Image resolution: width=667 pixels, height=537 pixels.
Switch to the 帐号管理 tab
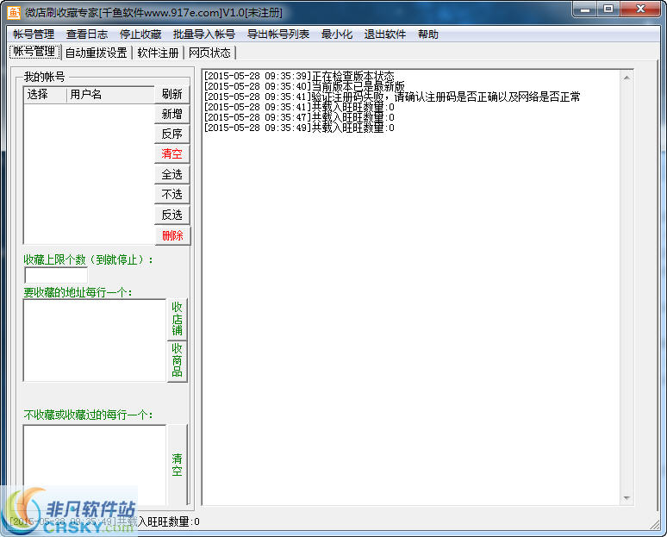pos(34,52)
